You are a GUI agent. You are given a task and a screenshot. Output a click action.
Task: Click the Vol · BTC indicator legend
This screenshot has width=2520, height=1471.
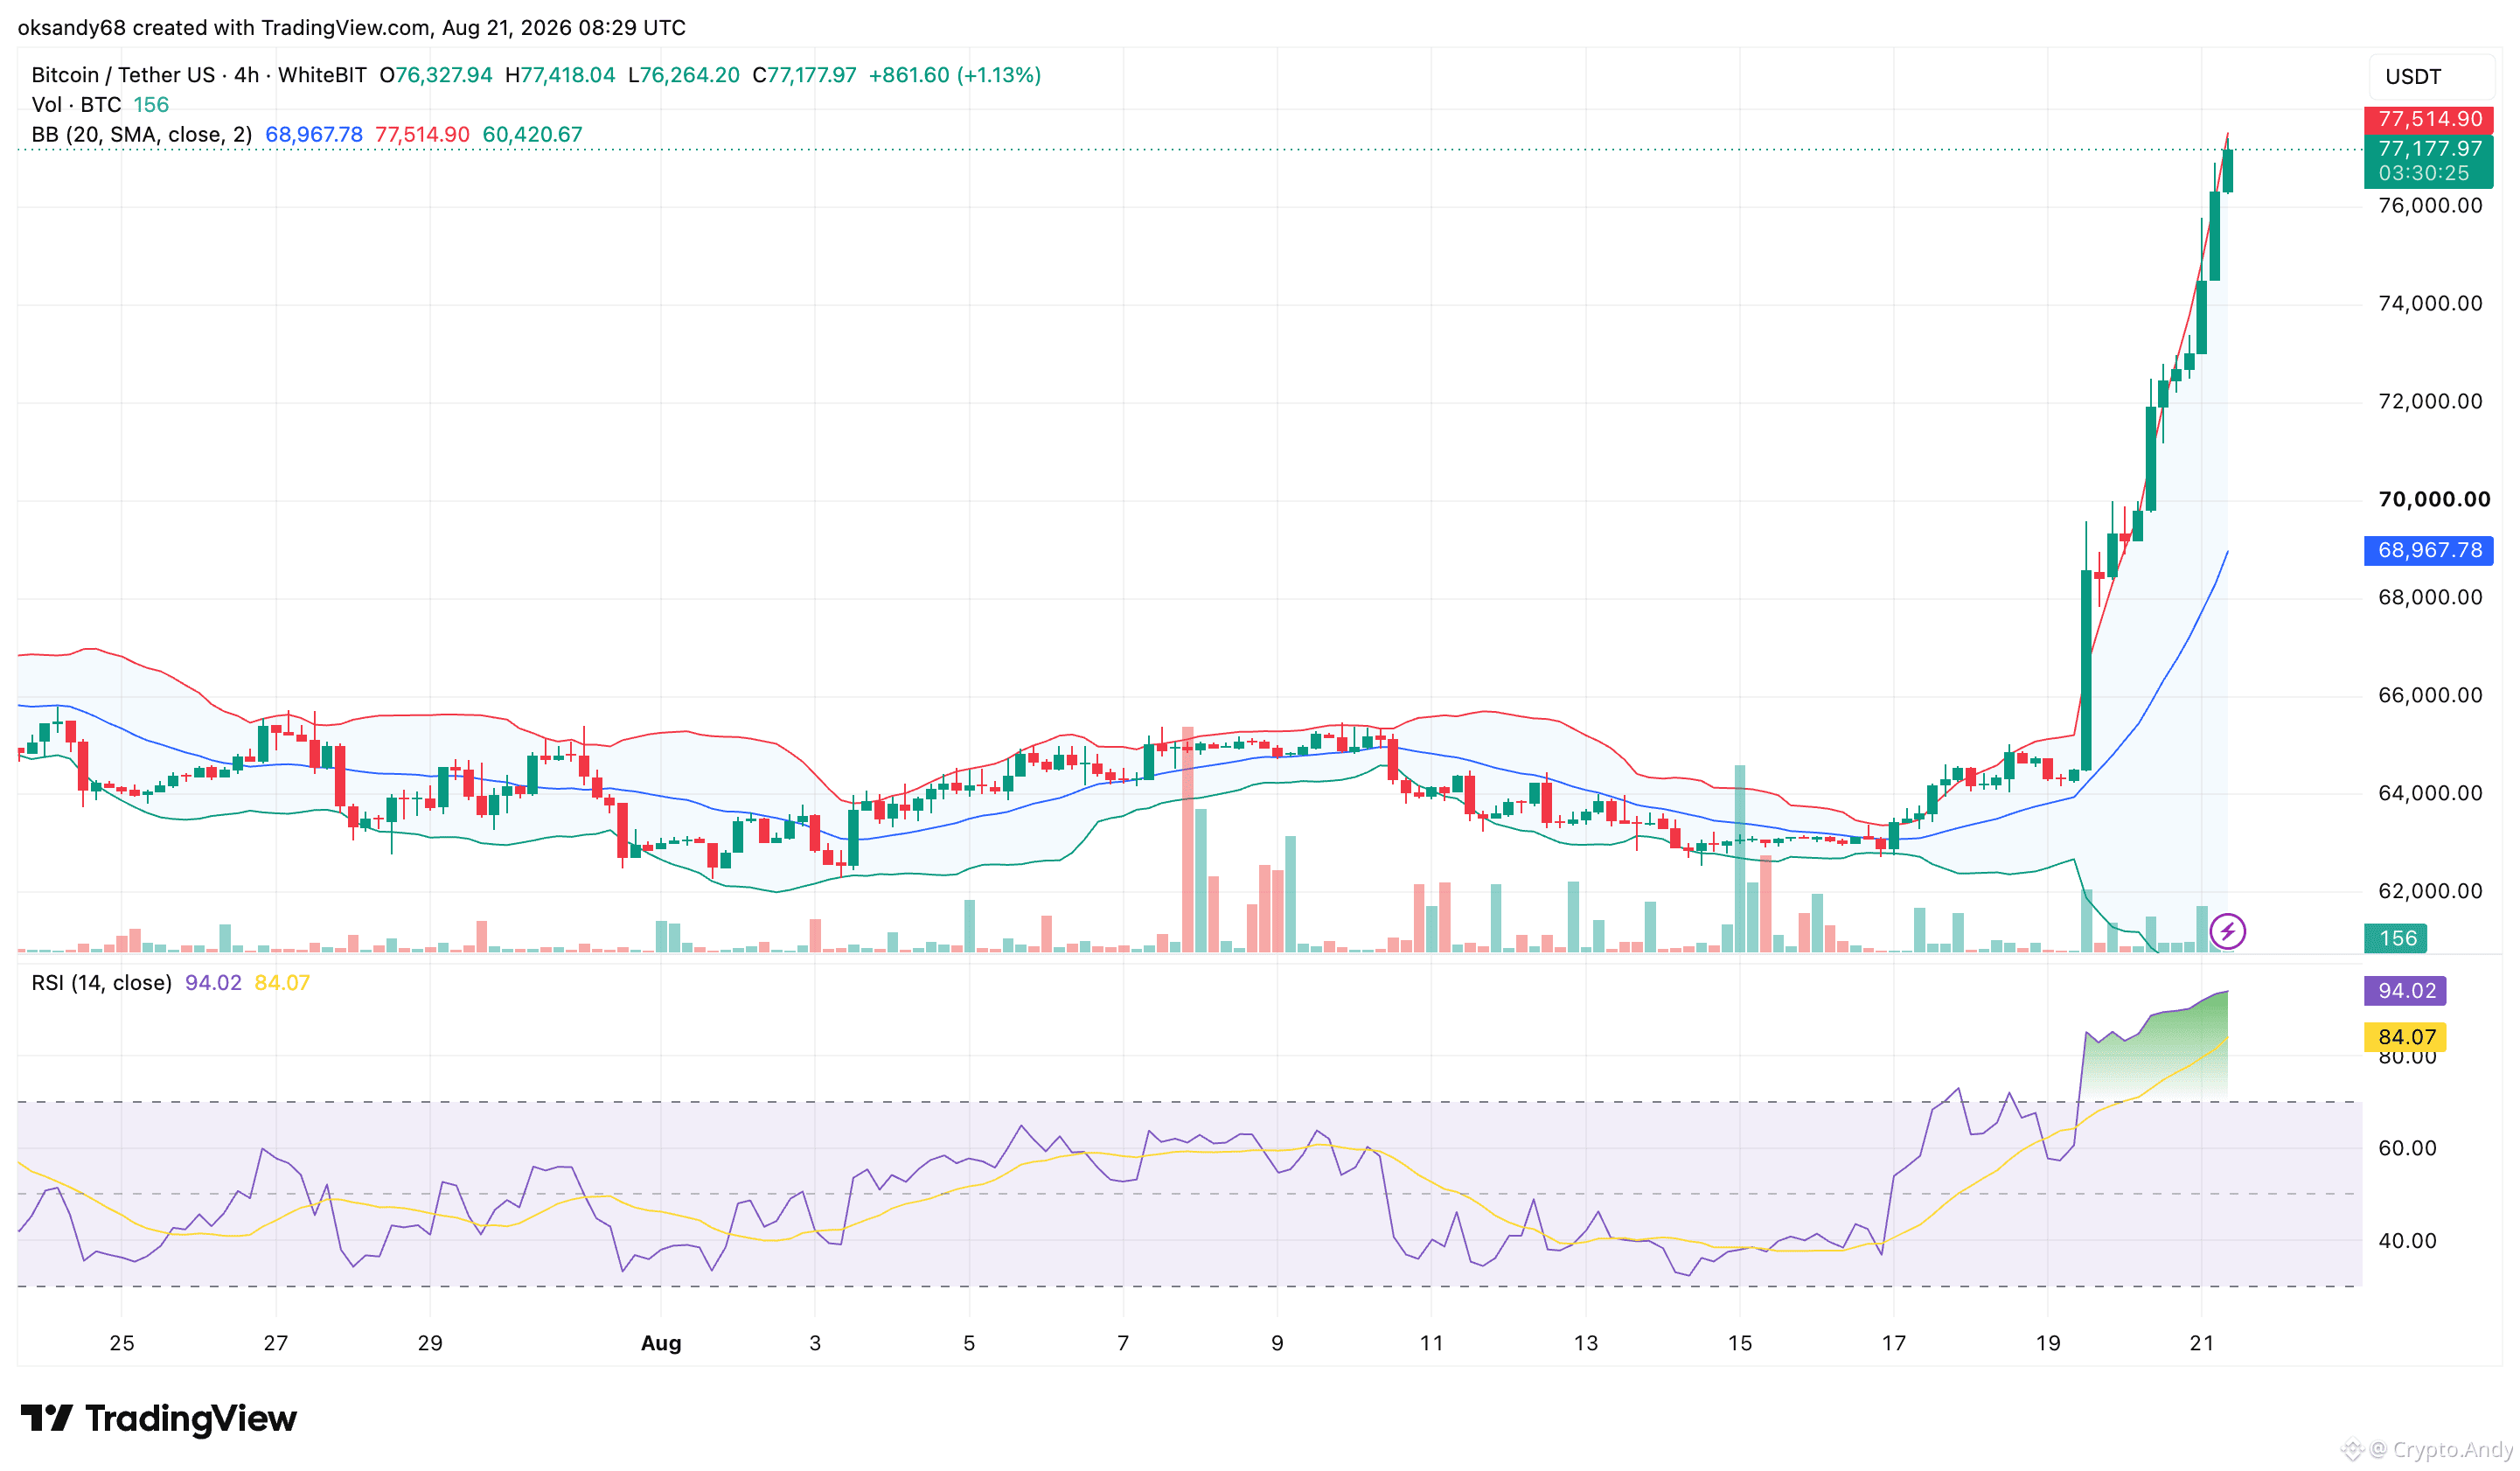tap(76, 105)
